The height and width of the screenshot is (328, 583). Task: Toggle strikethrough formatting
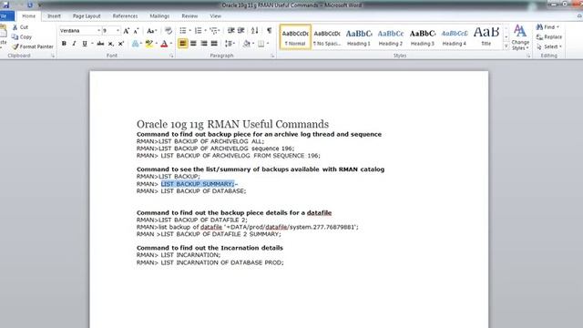(100, 44)
